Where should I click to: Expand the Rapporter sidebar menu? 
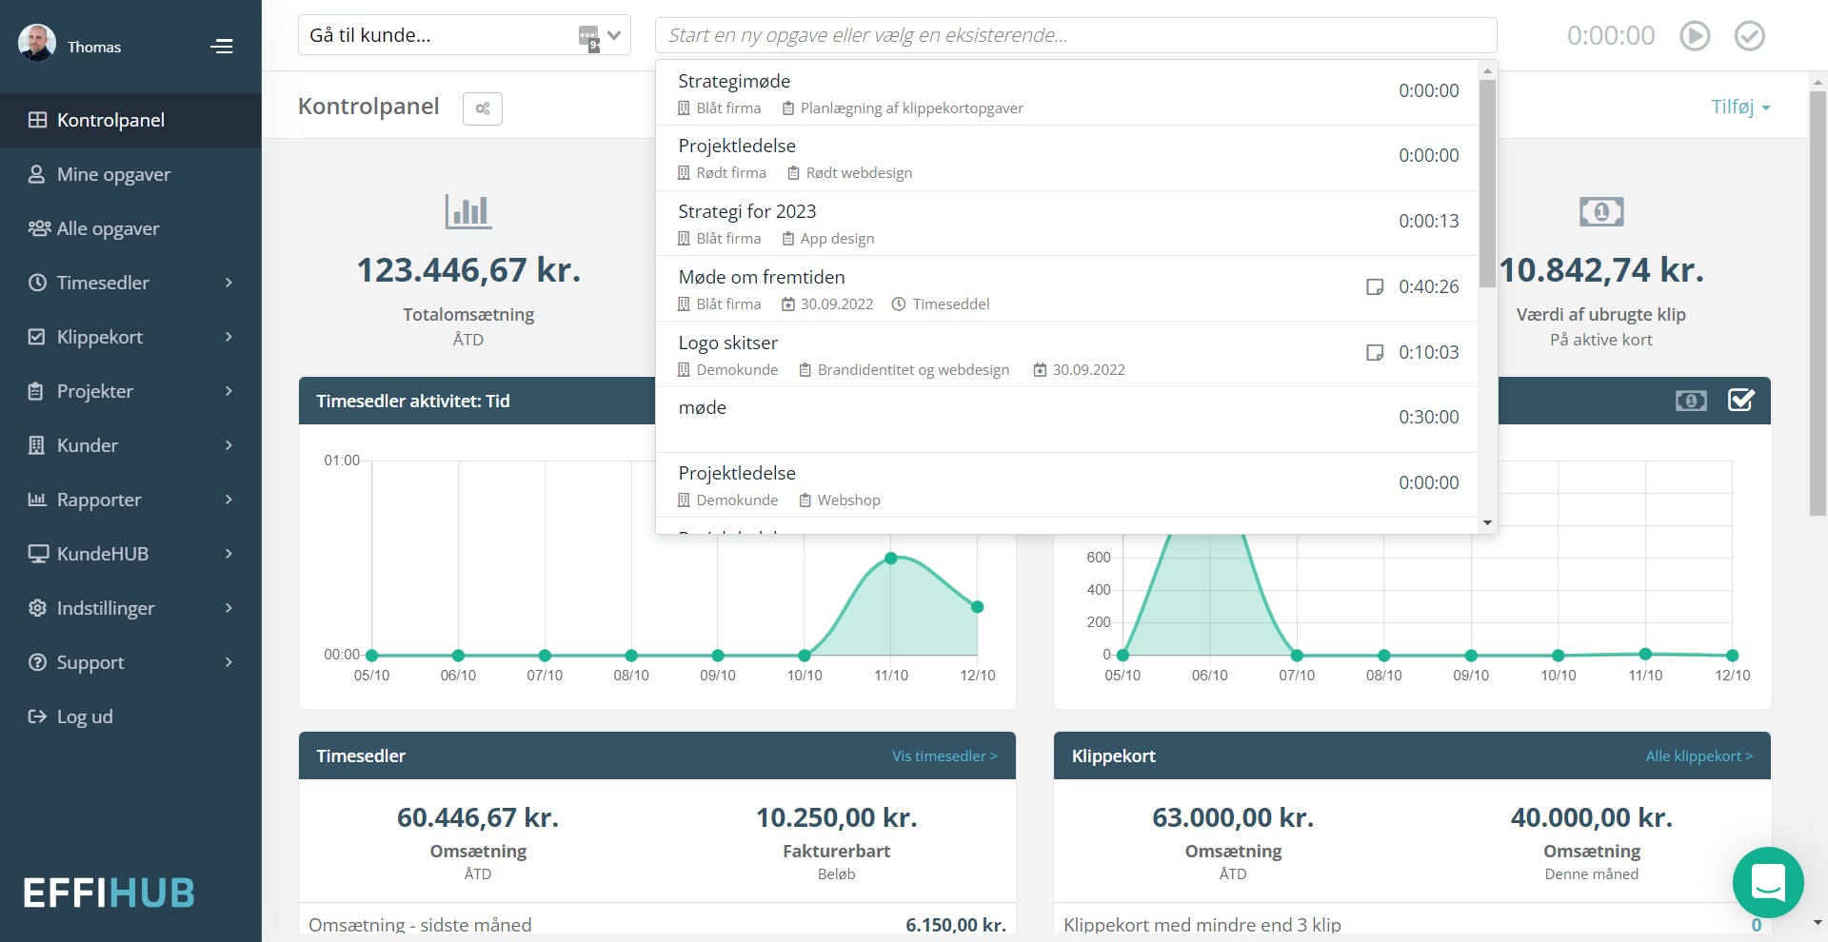(130, 500)
